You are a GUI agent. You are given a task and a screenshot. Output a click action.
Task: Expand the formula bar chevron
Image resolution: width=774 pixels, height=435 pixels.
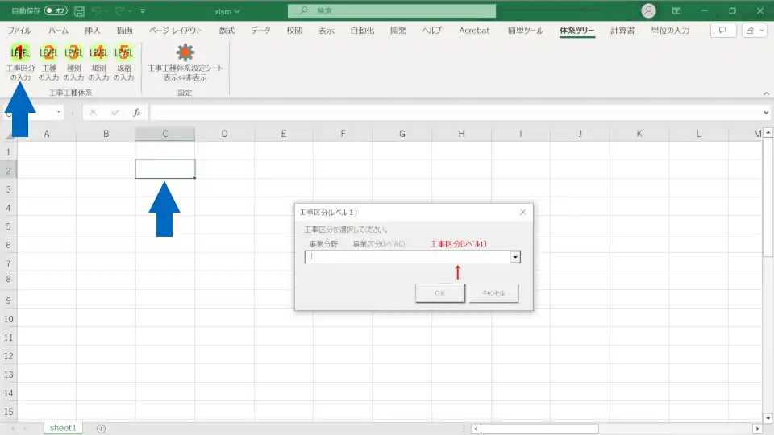point(766,113)
